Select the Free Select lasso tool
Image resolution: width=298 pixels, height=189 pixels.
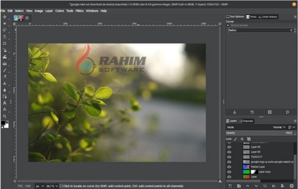[5, 30]
